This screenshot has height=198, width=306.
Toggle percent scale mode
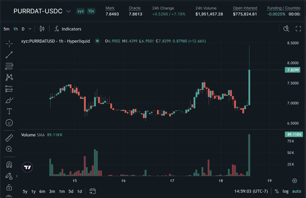point(277,191)
